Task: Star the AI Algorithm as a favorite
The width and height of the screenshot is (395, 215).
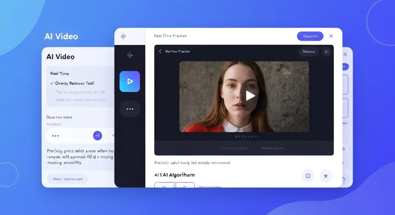Action: coord(326,176)
